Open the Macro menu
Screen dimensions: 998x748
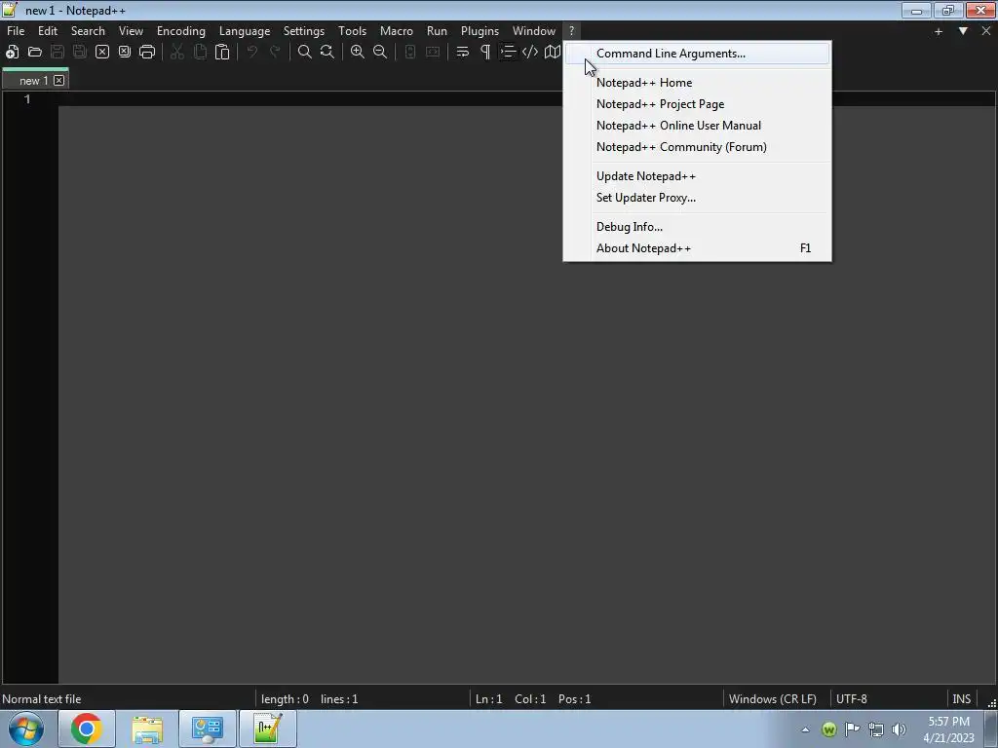coord(397,31)
